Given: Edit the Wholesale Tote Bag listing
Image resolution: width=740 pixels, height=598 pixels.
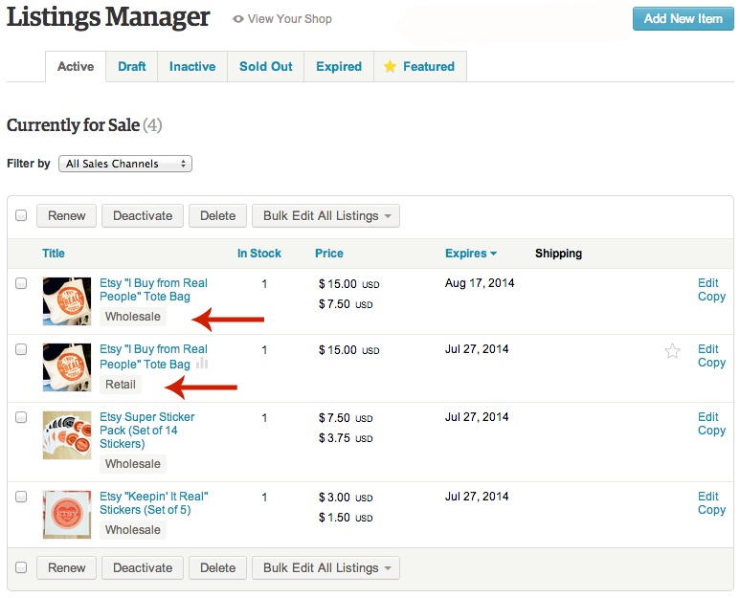Looking at the screenshot, I should pyautogui.click(x=707, y=283).
